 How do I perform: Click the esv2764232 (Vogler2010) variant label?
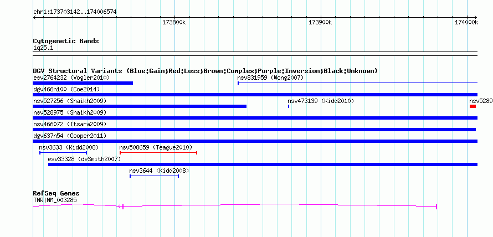pyautogui.click(x=71, y=78)
